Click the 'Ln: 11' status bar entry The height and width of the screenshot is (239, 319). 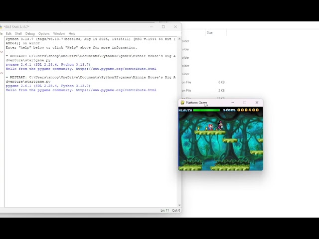tap(164, 210)
